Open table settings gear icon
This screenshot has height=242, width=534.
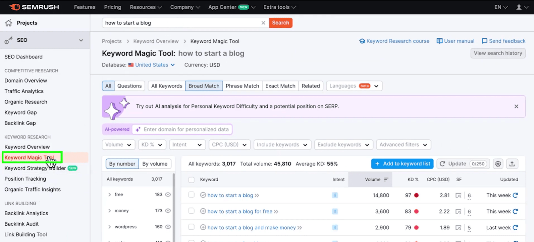pyautogui.click(x=498, y=164)
